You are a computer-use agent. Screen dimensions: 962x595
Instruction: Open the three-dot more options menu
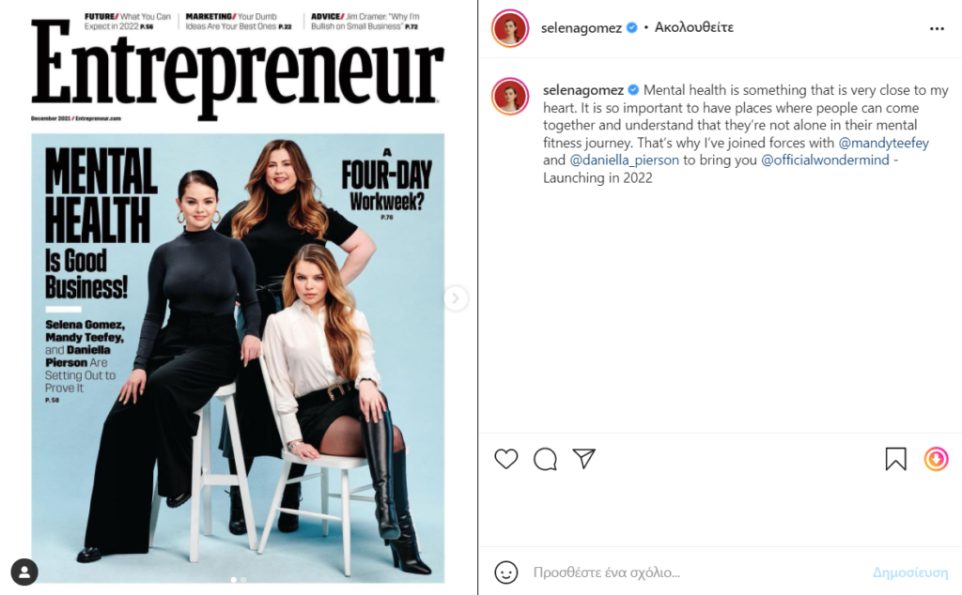[x=937, y=29]
